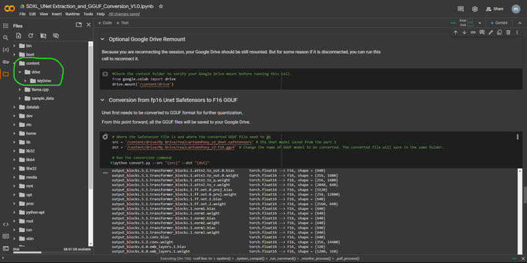Viewport: 527px width, 263px height.
Task: Delete the selected cell with trash icon
Action: coord(508,32)
